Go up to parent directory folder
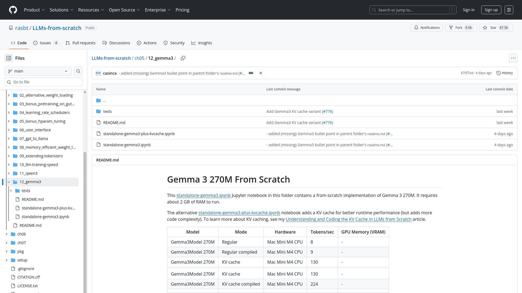The image size is (522, 293). point(104,100)
